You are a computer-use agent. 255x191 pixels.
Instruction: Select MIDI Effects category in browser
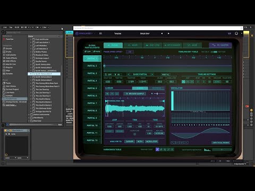point(11,61)
